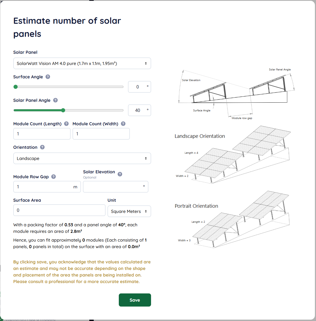Image resolution: width=316 pixels, height=321 pixels.
Task: Open the Solar Panel model dropdown
Action: pyautogui.click(x=82, y=63)
